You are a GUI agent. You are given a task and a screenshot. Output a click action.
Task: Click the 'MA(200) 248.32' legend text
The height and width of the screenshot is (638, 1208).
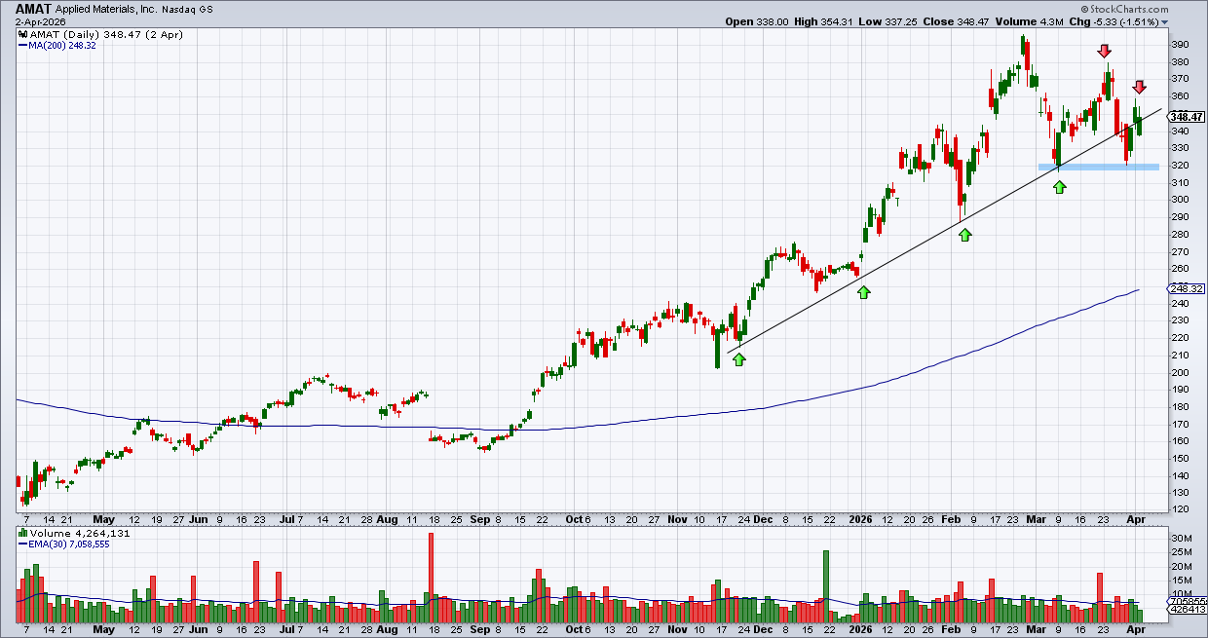click(63, 46)
